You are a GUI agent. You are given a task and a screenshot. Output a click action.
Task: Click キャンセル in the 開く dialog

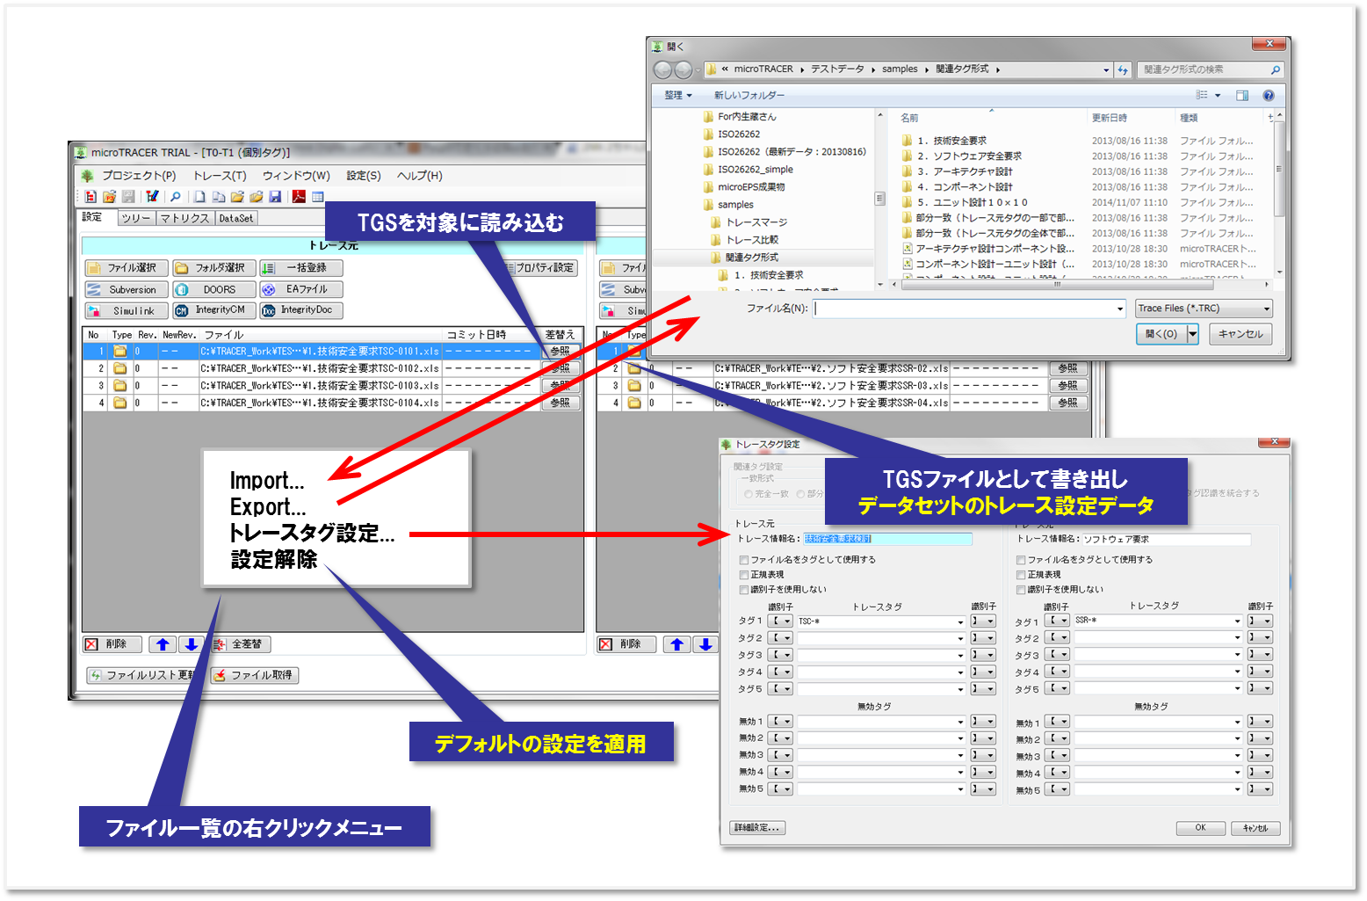click(x=1240, y=334)
